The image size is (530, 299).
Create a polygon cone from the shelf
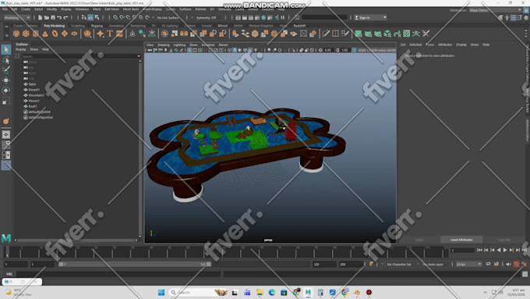[45, 34]
